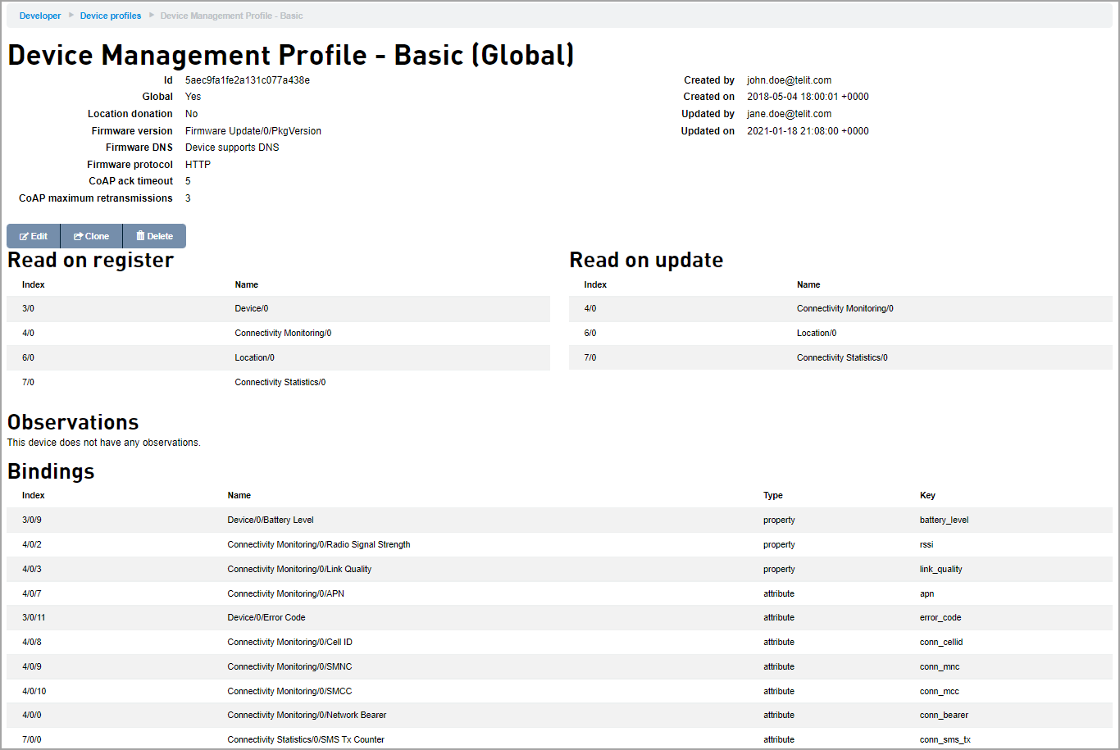1120x750 pixels.
Task: Click the Index column header in Bindings
Action: point(33,495)
